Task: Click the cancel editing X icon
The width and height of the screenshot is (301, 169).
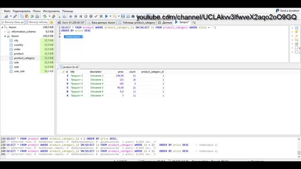Action: (x=101, y=16)
